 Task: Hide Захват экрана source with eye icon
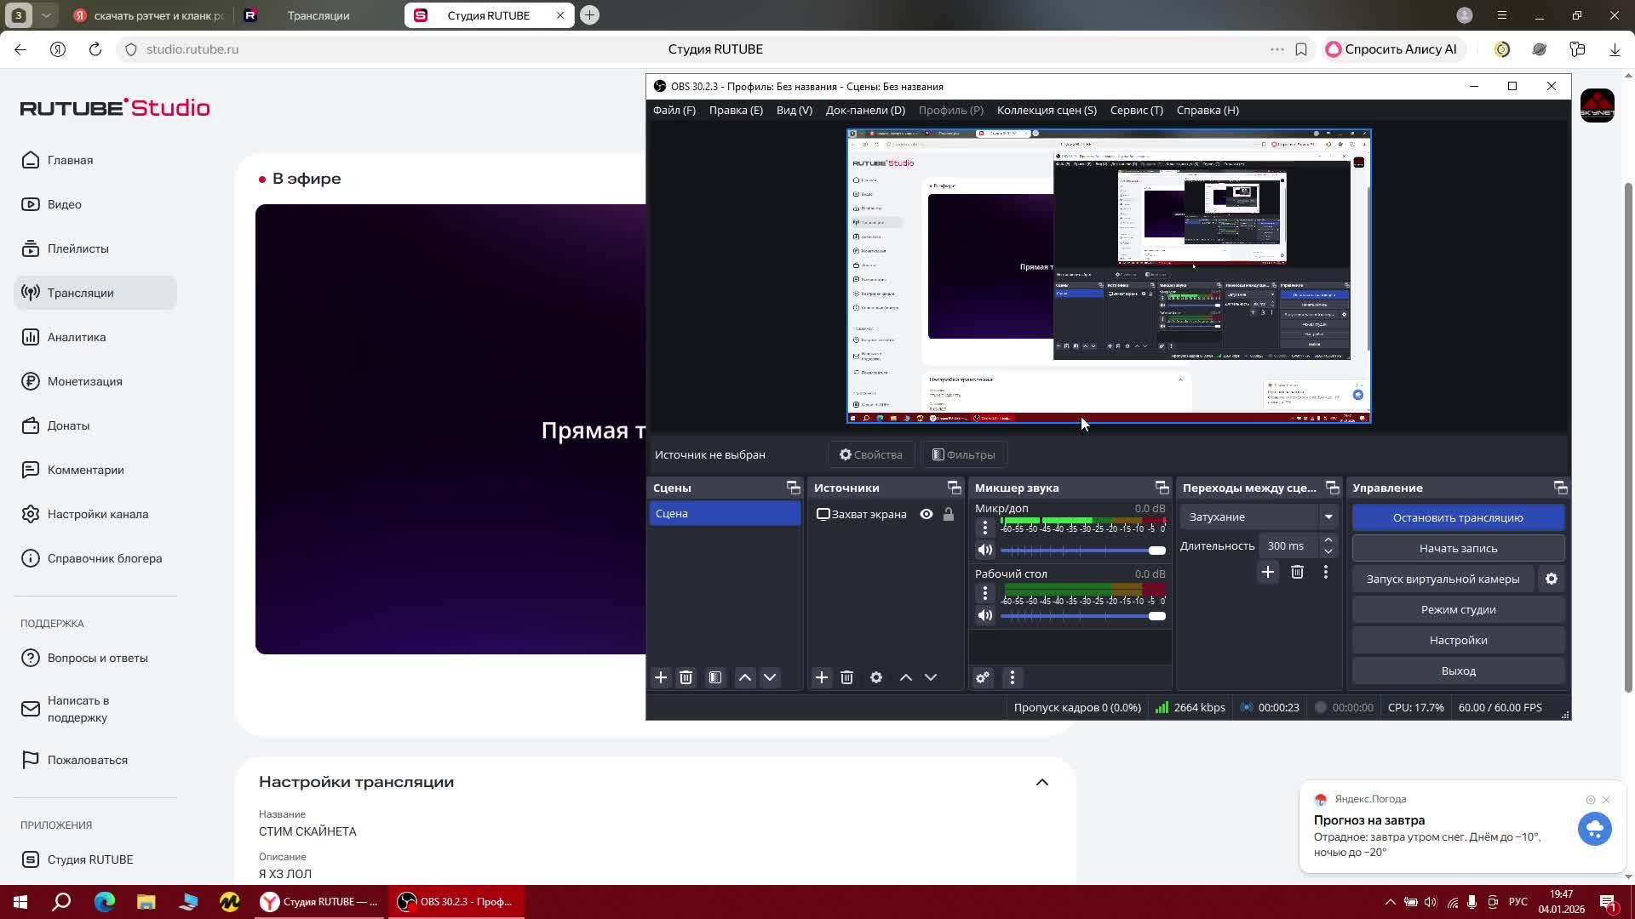pyautogui.click(x=926, y=514)
